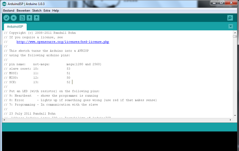Click the horizontal scrollbar left arrow
The width and height of the screenshot is (239, 151).
[4, 120]
